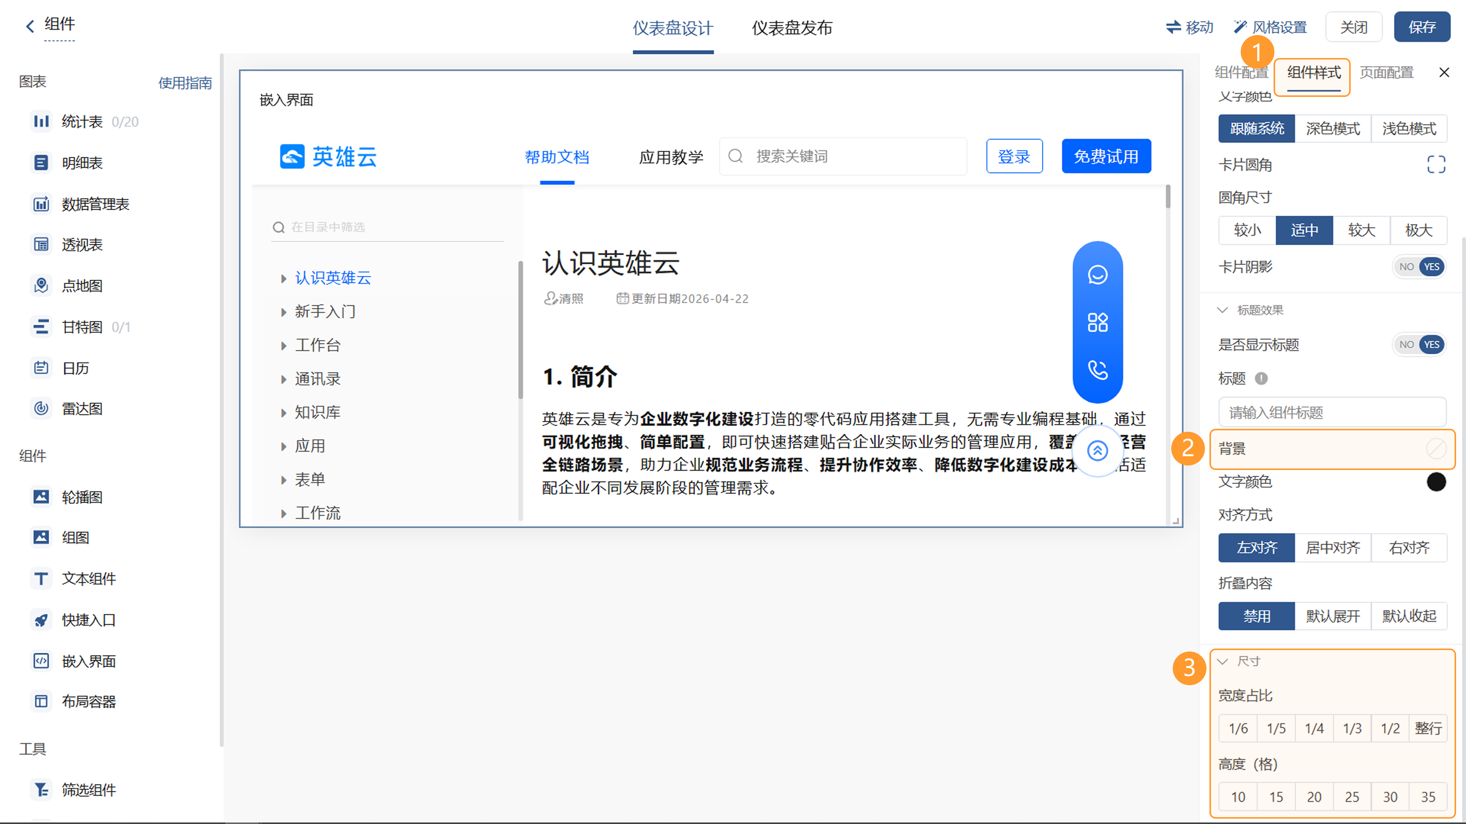Select the 嵌入界面 code icon

41,661
